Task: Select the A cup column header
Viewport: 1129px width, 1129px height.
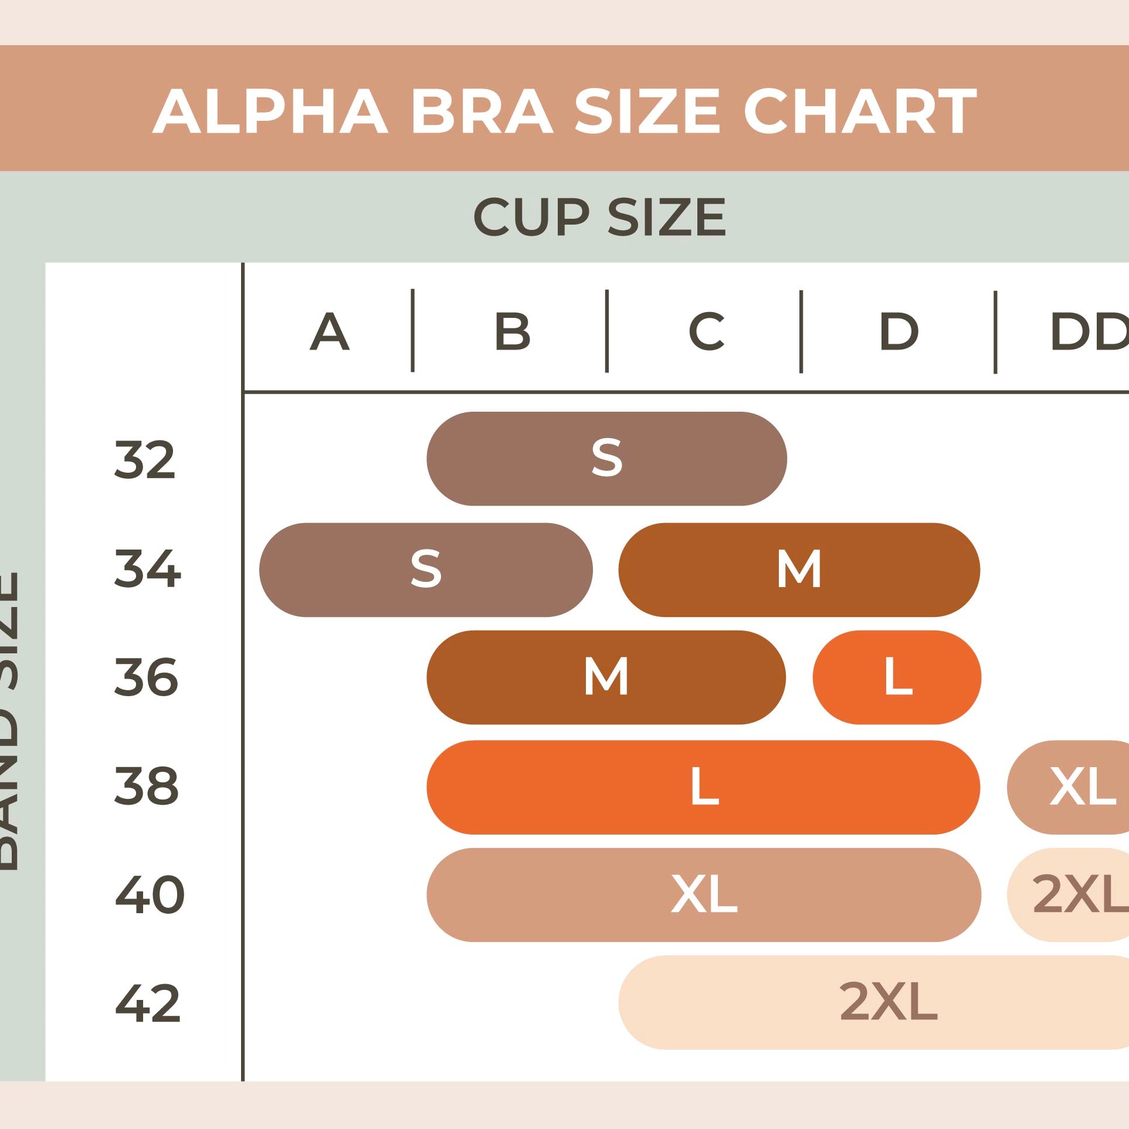Action: click(x=329, y=331)
